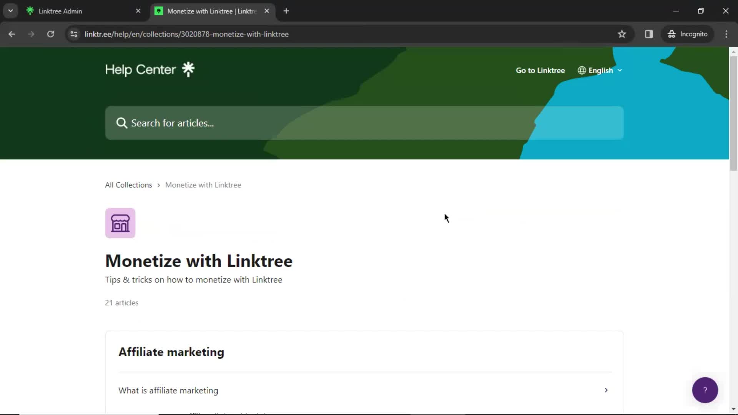This screenshot has width=738, height=415.
Task: Bookmark this page with star icon
Action: [x=622, y=34]
